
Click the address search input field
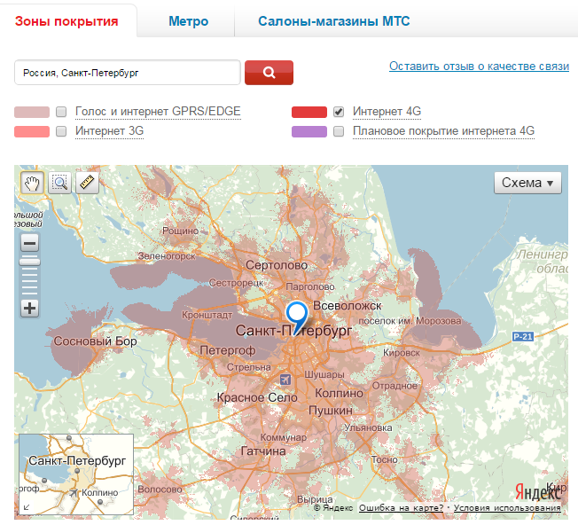pos(128,73)
